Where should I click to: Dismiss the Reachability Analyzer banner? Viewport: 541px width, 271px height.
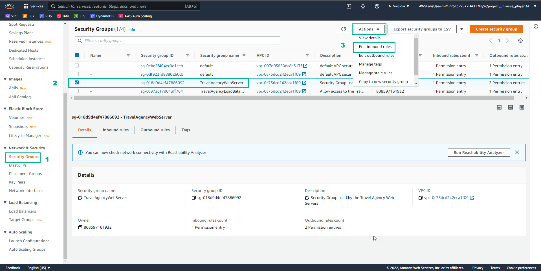click(517, 152)
